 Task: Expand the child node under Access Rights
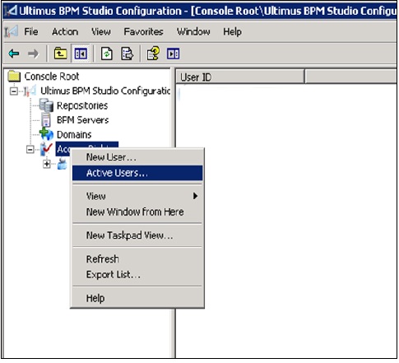[47, 164]
